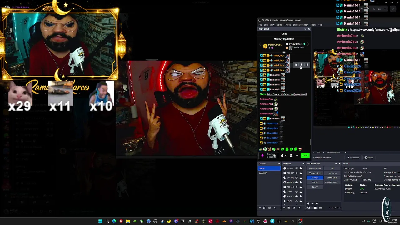Click the Send a message chat field
Screen dimensions: 400x225
(x=268, y=155)
